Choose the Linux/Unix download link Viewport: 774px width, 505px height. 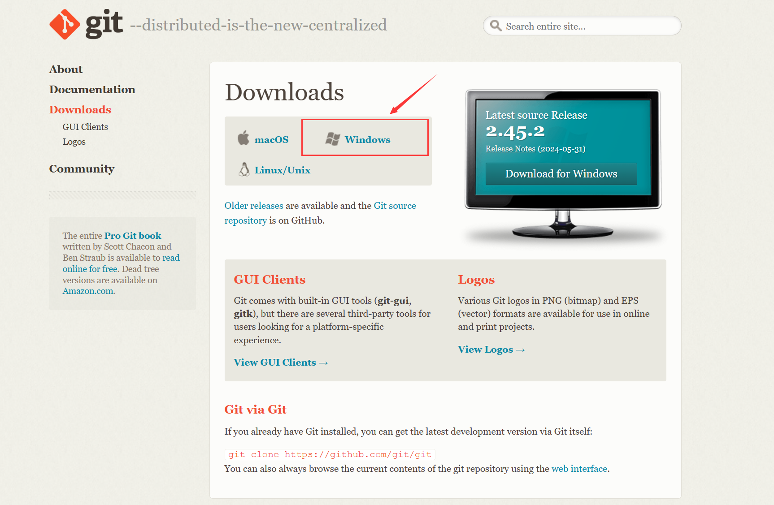pyautogui.click(x=282, y=170)
